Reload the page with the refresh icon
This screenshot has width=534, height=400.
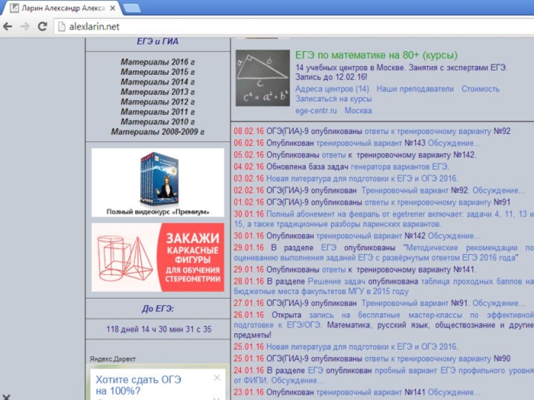coord(42,27)
